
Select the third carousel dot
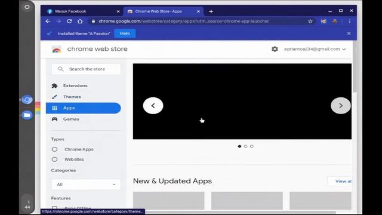point(252,146)
